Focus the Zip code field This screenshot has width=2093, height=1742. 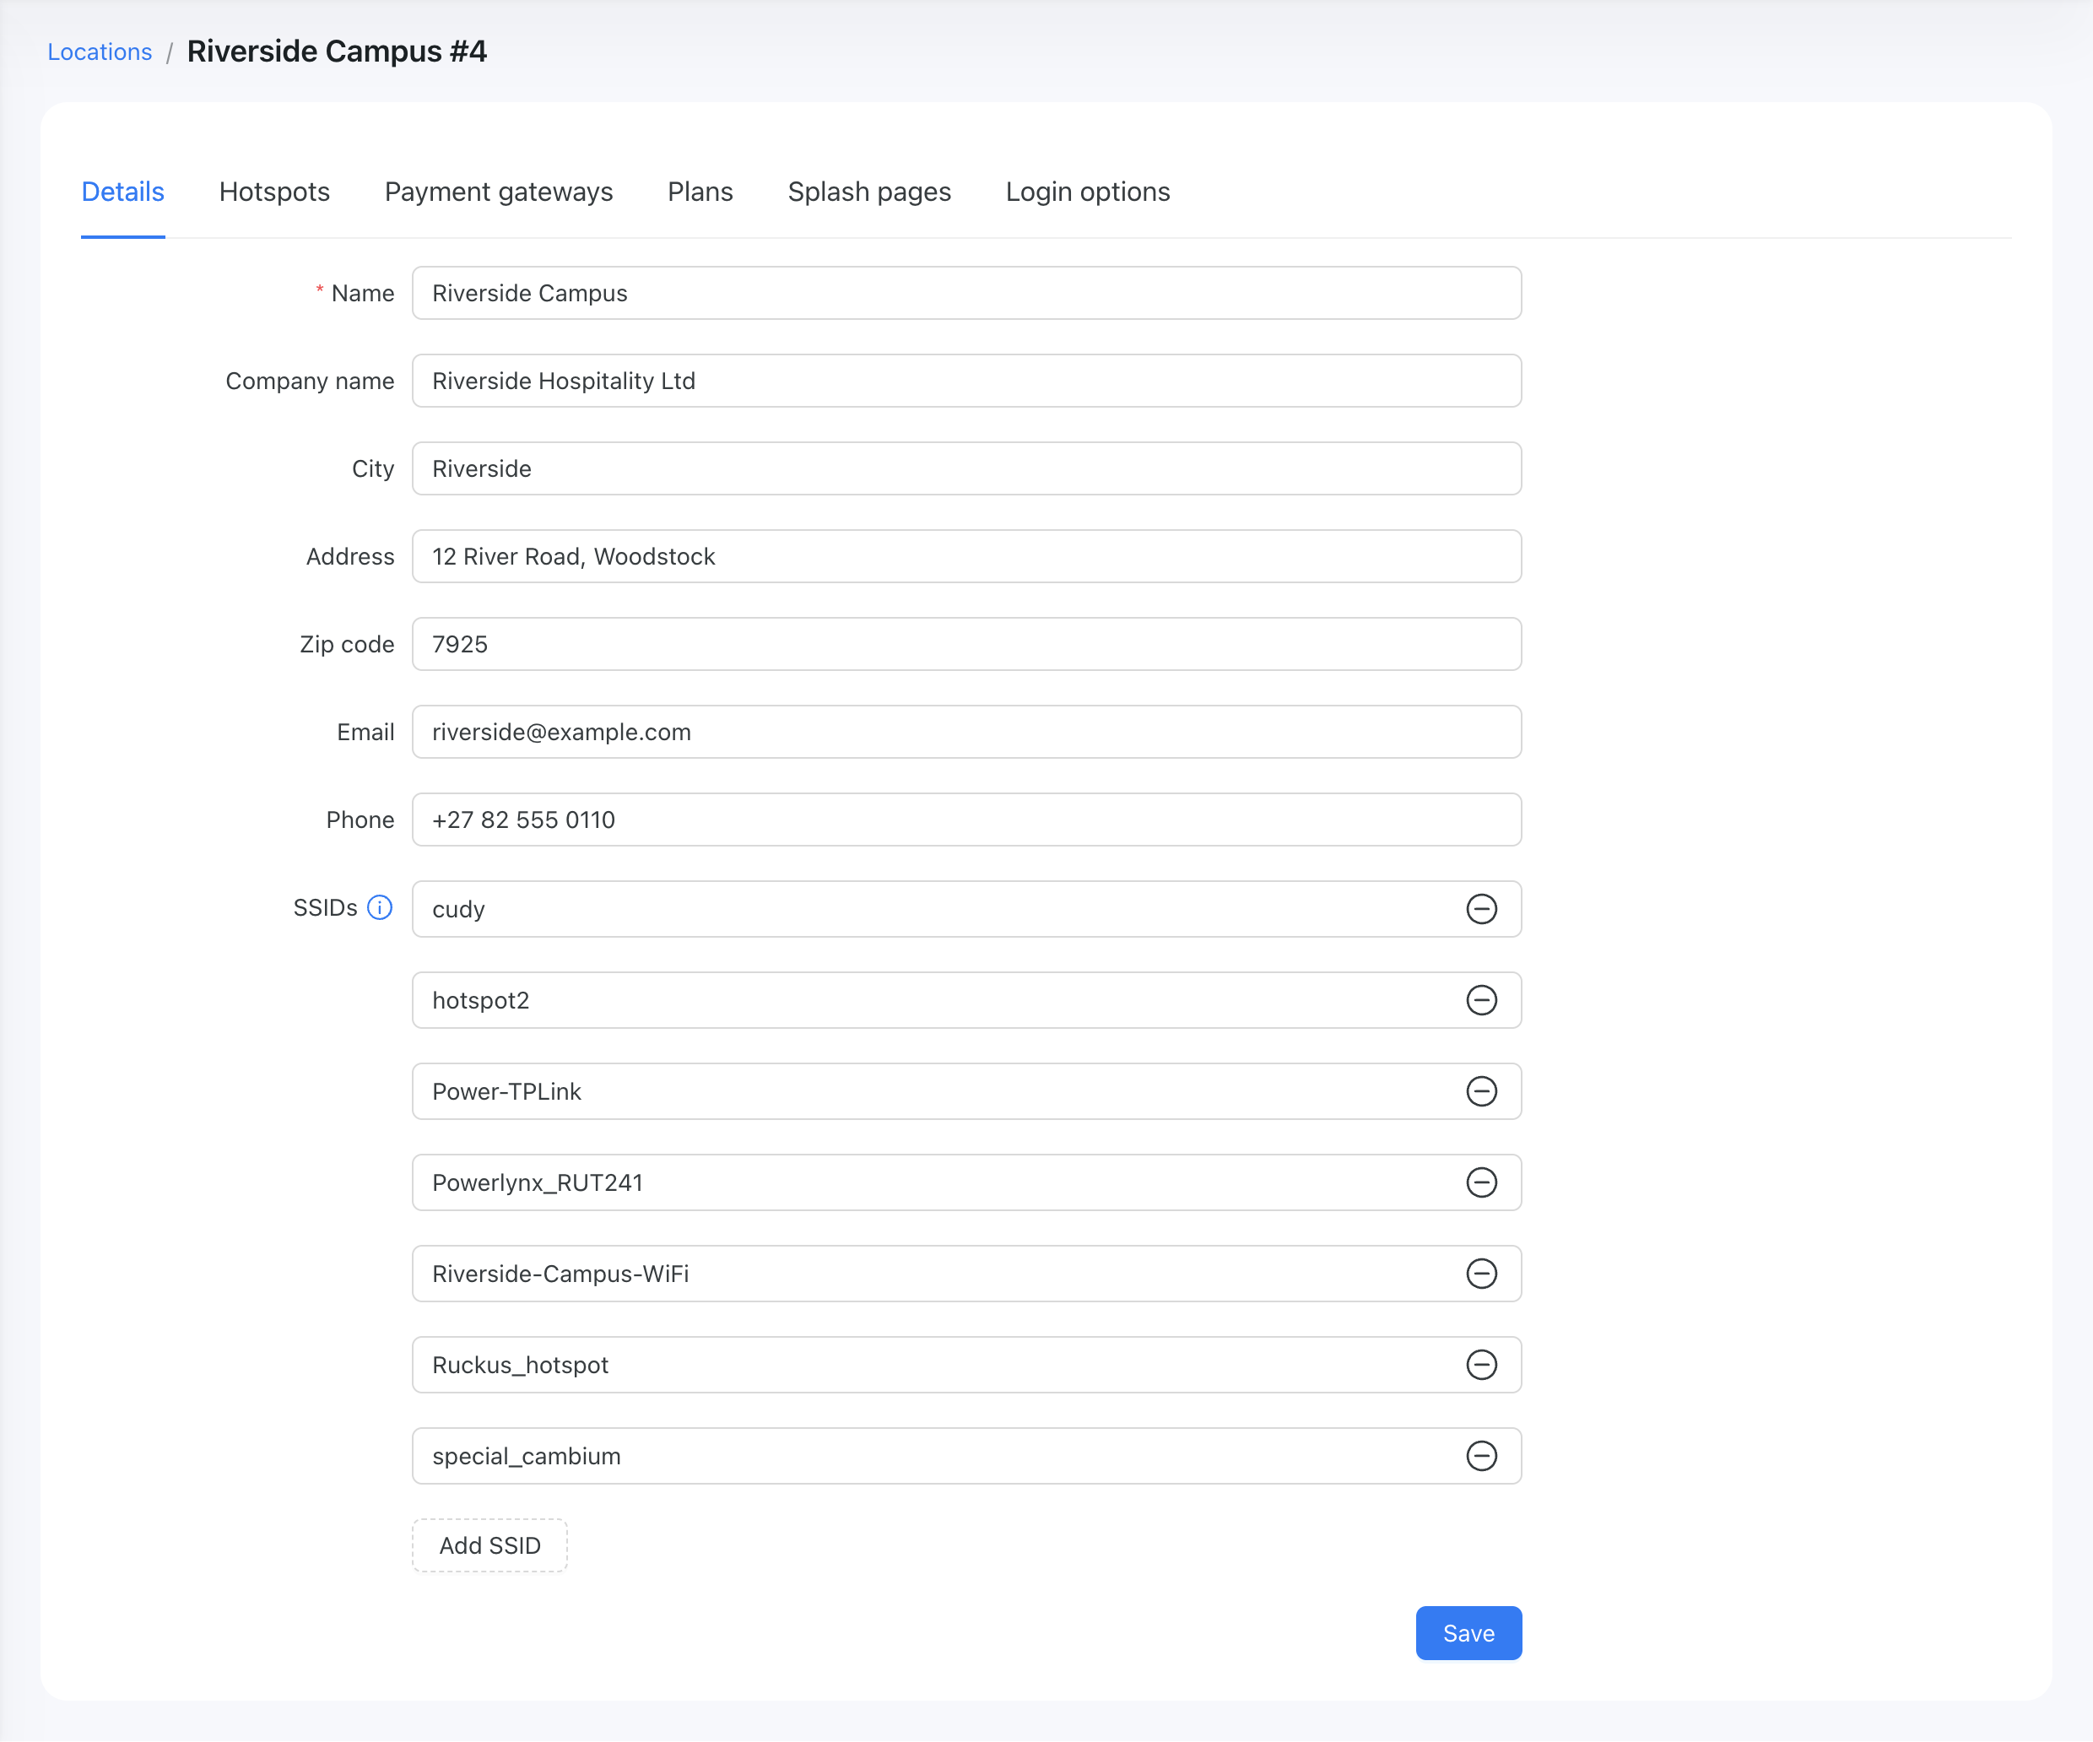[965, 644]
